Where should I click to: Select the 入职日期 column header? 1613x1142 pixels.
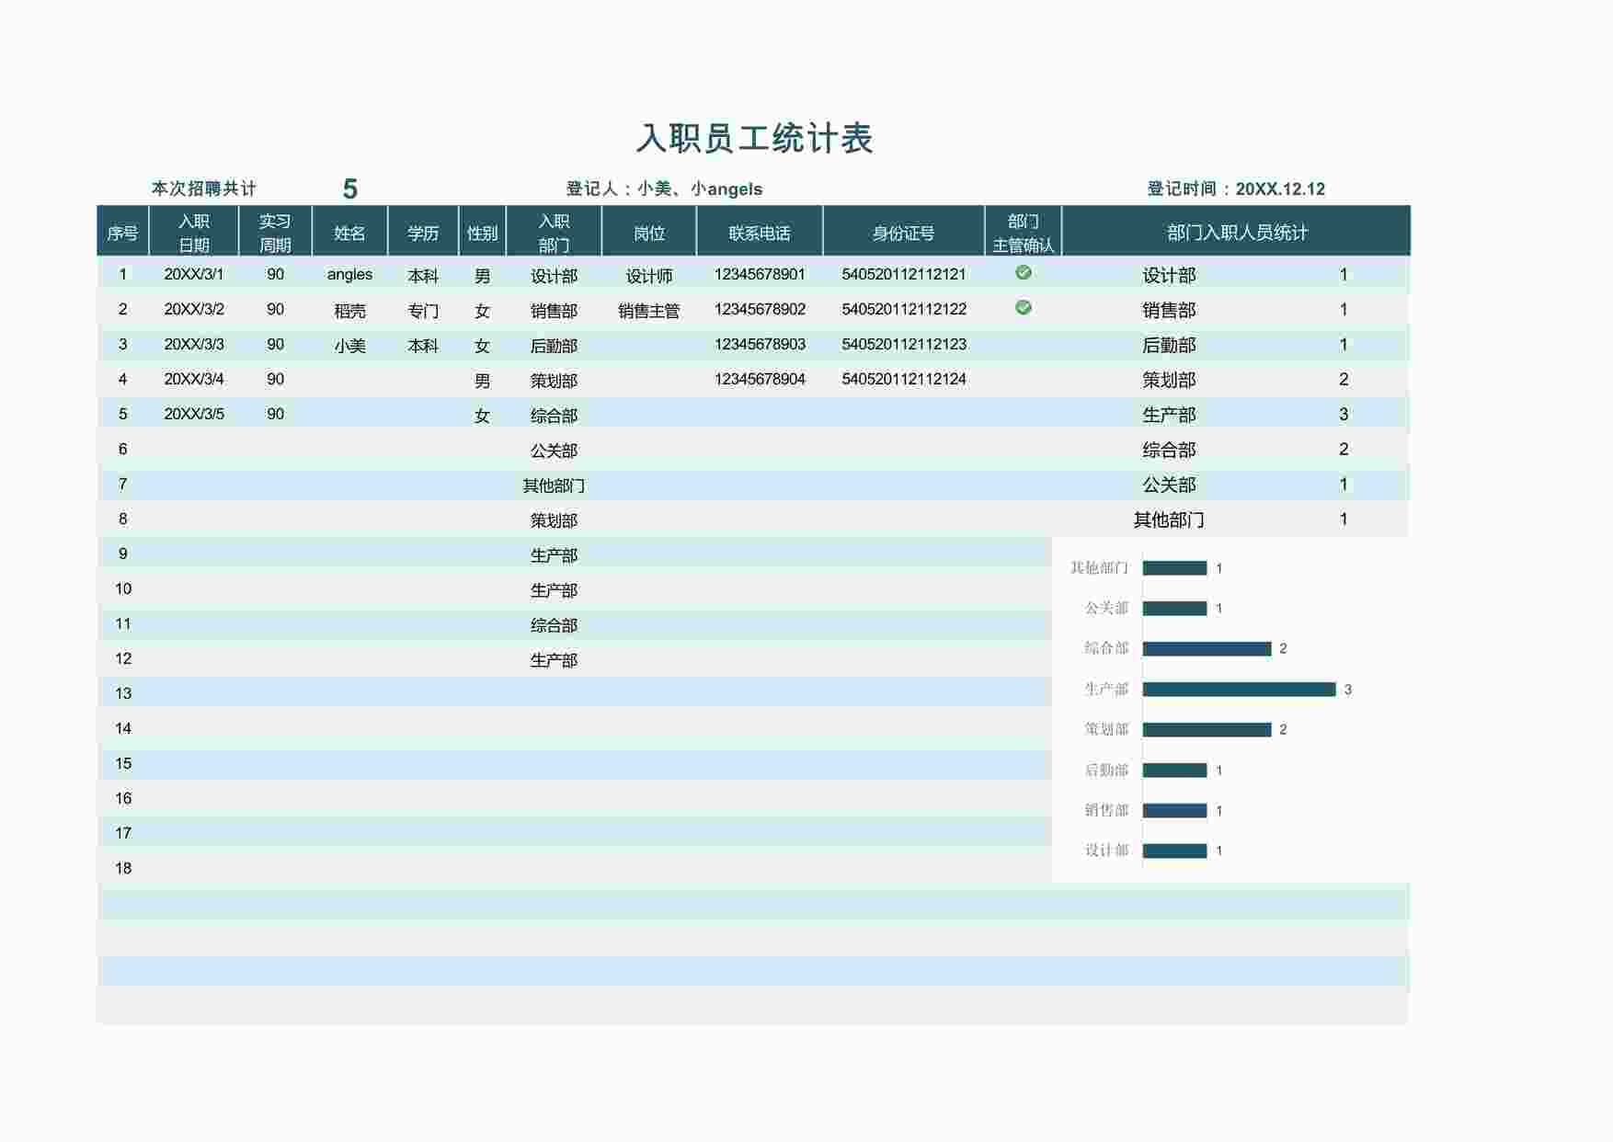194,233
